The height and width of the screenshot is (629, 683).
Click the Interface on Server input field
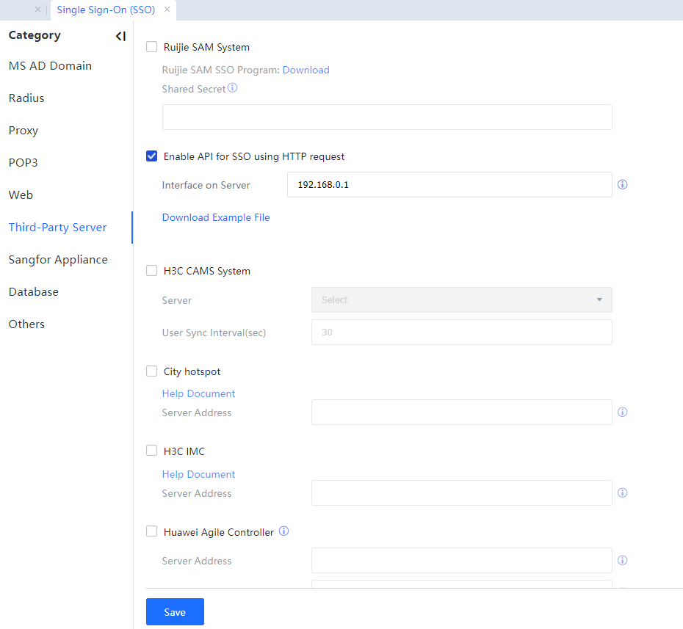click(x=449, y=185)
